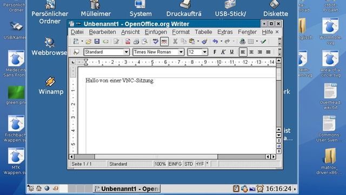Click the horizontal scrollbar thumb
The width and height of the screenshot is (346, 195).
tap(156, 157)
